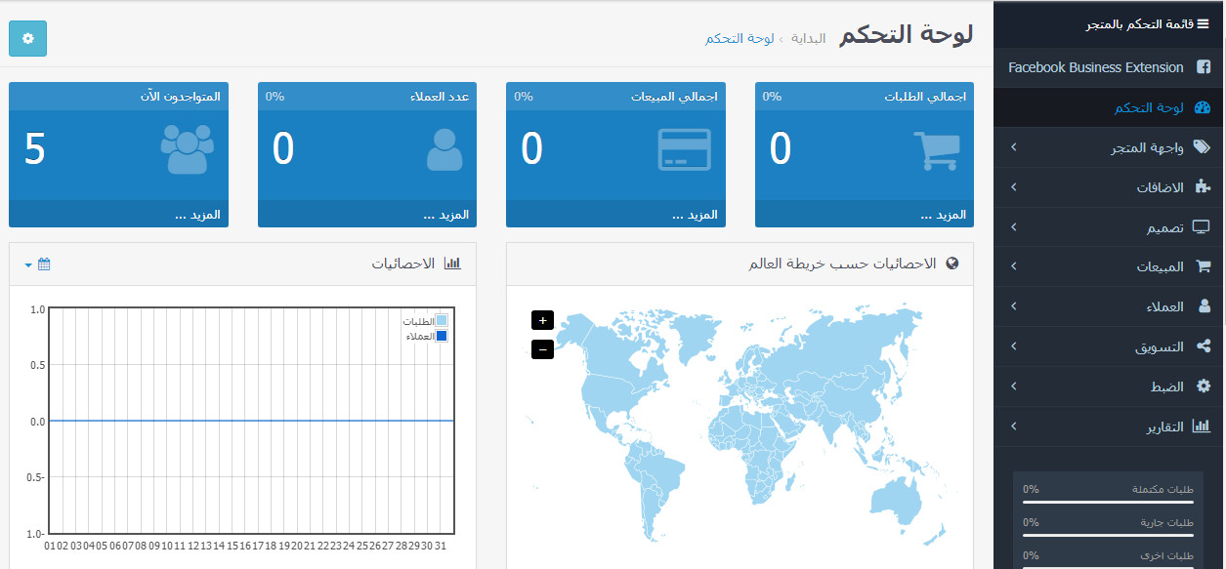Viewport: 1226px width, 569px height.
Task: Click the عدد العملاء tile title
Action: tap(440, 97)
